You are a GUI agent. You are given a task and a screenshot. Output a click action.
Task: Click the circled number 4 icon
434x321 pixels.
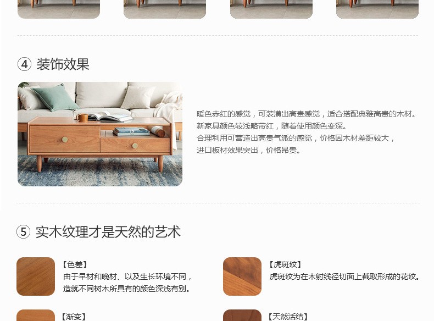click(x=24, y=64)
